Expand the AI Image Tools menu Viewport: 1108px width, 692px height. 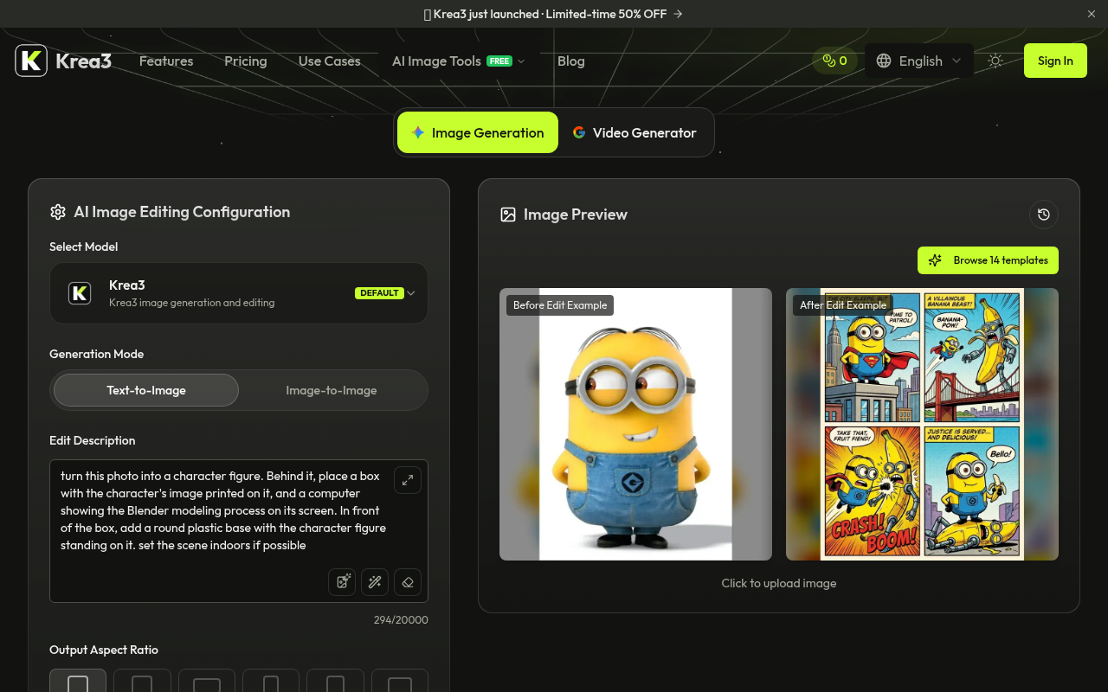click(x=459, y=61)
